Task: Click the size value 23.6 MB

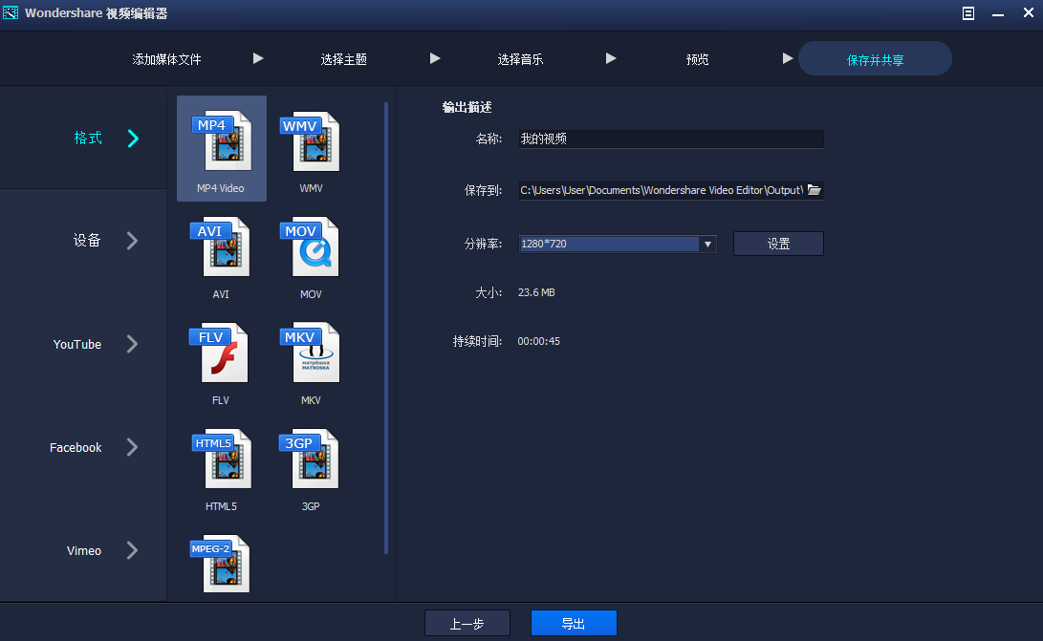Action: point(536,292)
